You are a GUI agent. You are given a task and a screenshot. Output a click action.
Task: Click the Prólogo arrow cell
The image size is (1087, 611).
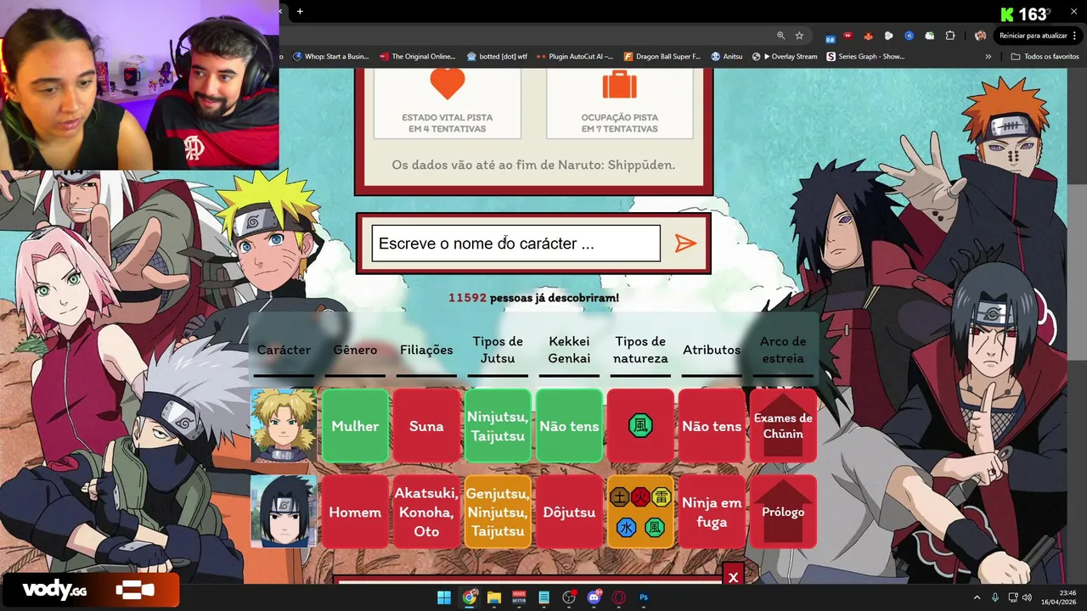pyautogui.click(x=783, y=512)
